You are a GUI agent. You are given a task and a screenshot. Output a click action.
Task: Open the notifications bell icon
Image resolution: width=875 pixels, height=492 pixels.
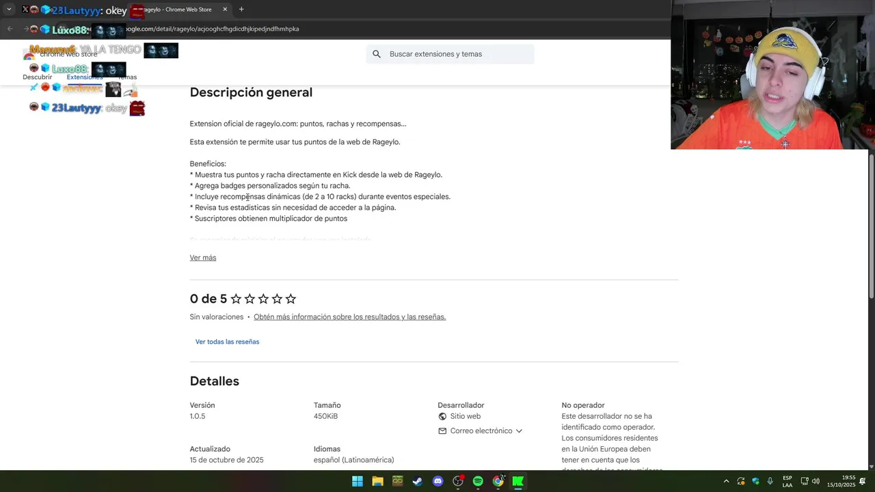coord(863,481)
